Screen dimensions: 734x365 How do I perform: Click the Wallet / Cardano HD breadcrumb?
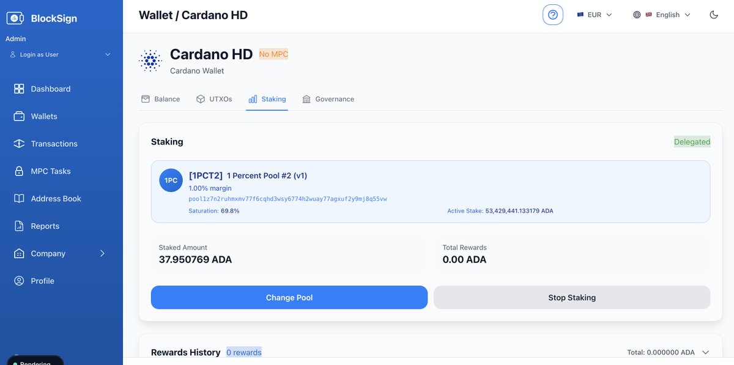click(x=193, y=15)
